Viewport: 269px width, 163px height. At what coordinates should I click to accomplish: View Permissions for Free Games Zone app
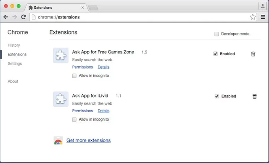82,67
